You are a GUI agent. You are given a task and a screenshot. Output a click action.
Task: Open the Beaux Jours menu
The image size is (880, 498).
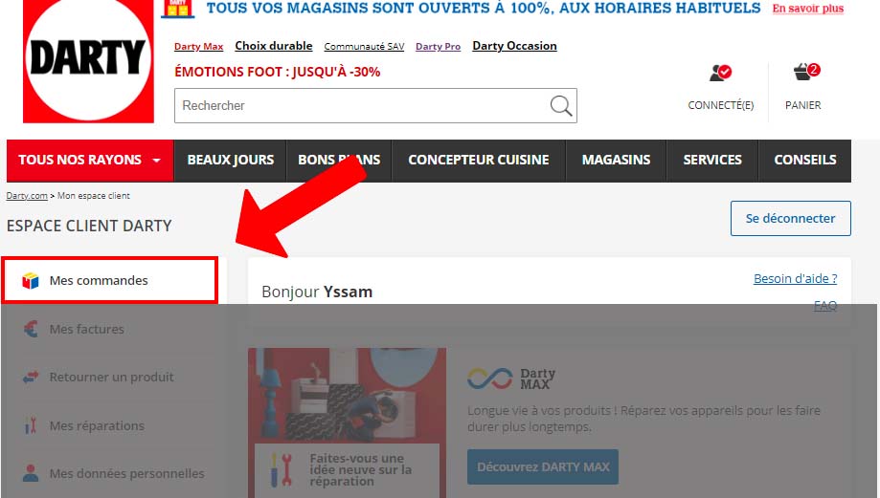pos(230,161)
